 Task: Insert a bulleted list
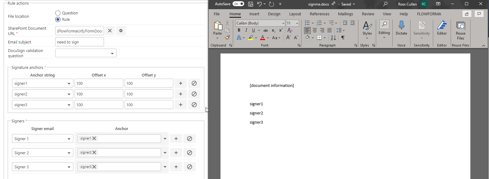(307, 23)
